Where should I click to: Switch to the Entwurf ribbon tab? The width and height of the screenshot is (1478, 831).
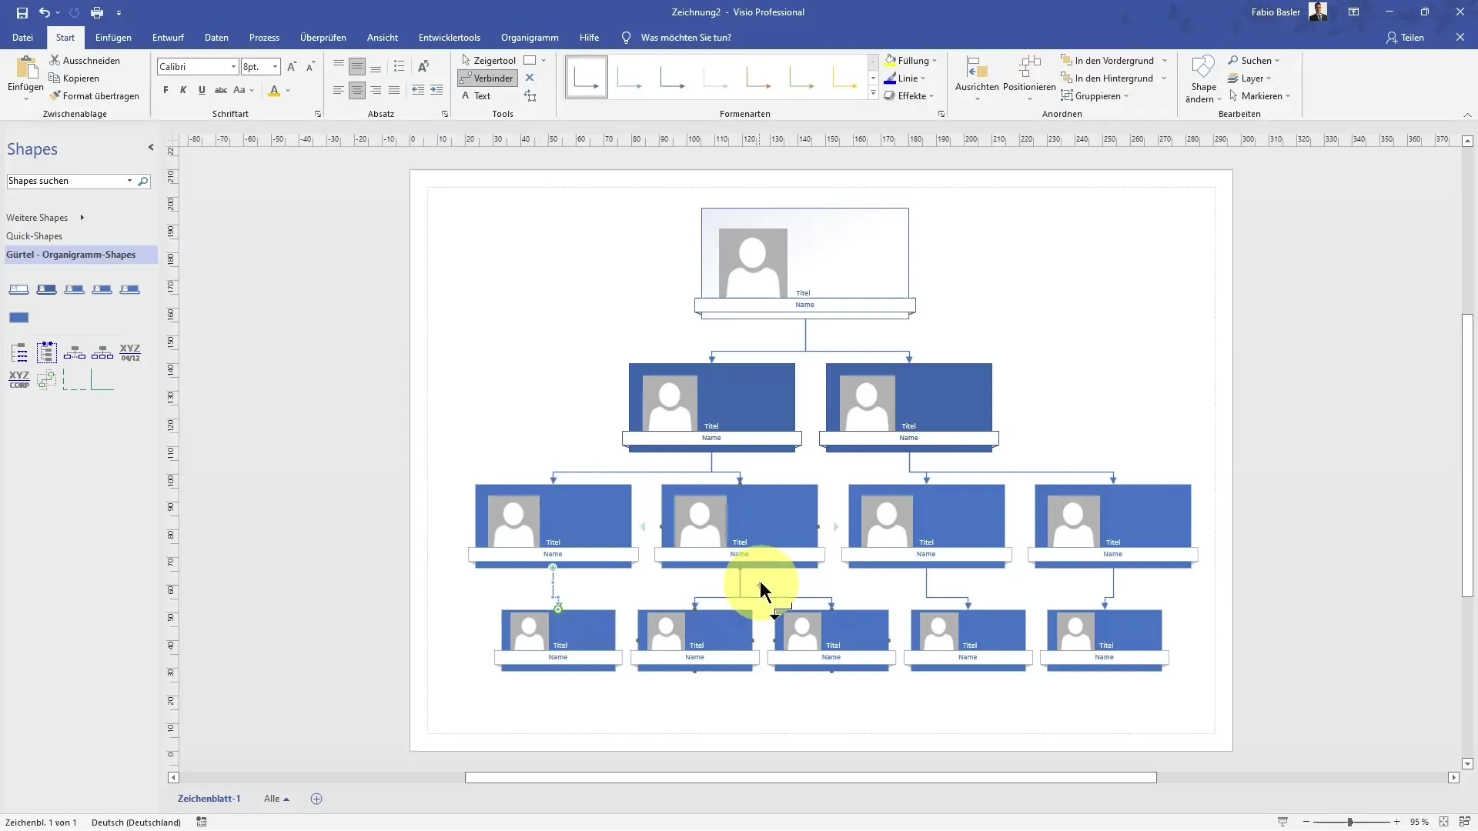168,37
